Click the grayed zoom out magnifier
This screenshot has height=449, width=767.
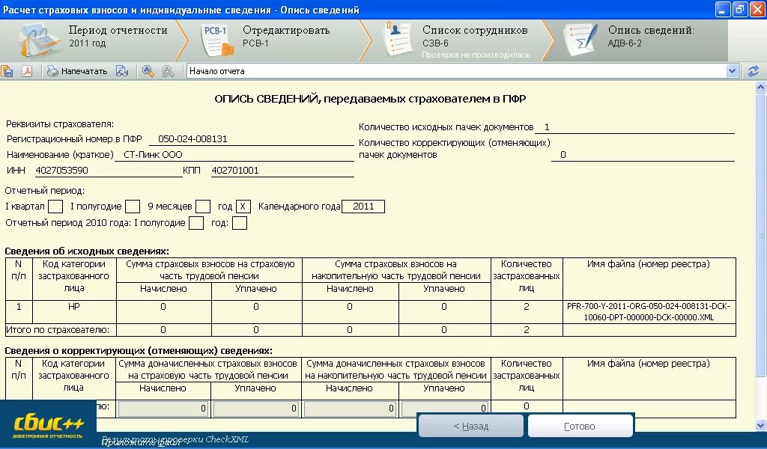168,71
